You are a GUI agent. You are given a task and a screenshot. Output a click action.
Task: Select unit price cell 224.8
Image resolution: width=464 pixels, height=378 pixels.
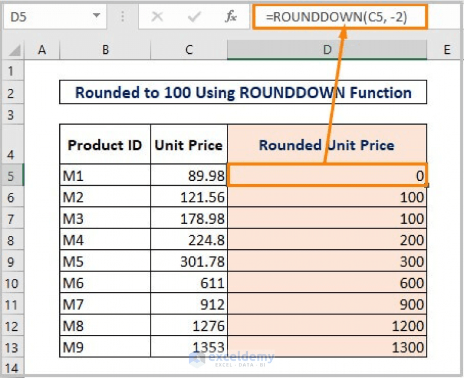click(x=189, y=240)
